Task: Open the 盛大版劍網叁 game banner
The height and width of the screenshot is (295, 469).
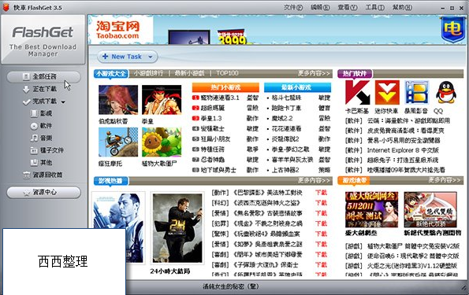Action: [371, 209]
